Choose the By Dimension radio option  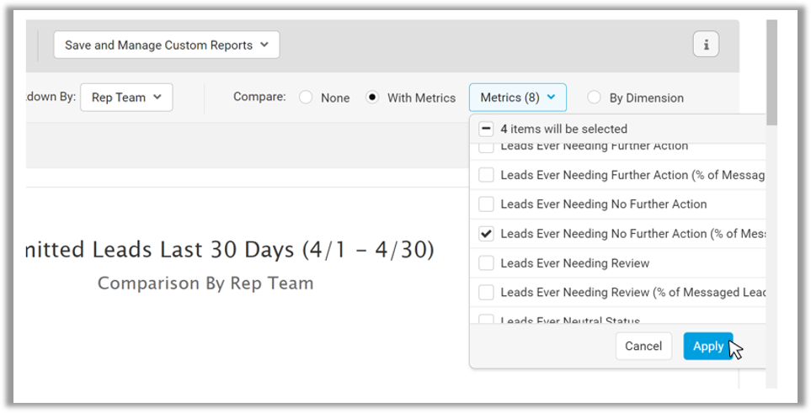click(x=595, y=98)
